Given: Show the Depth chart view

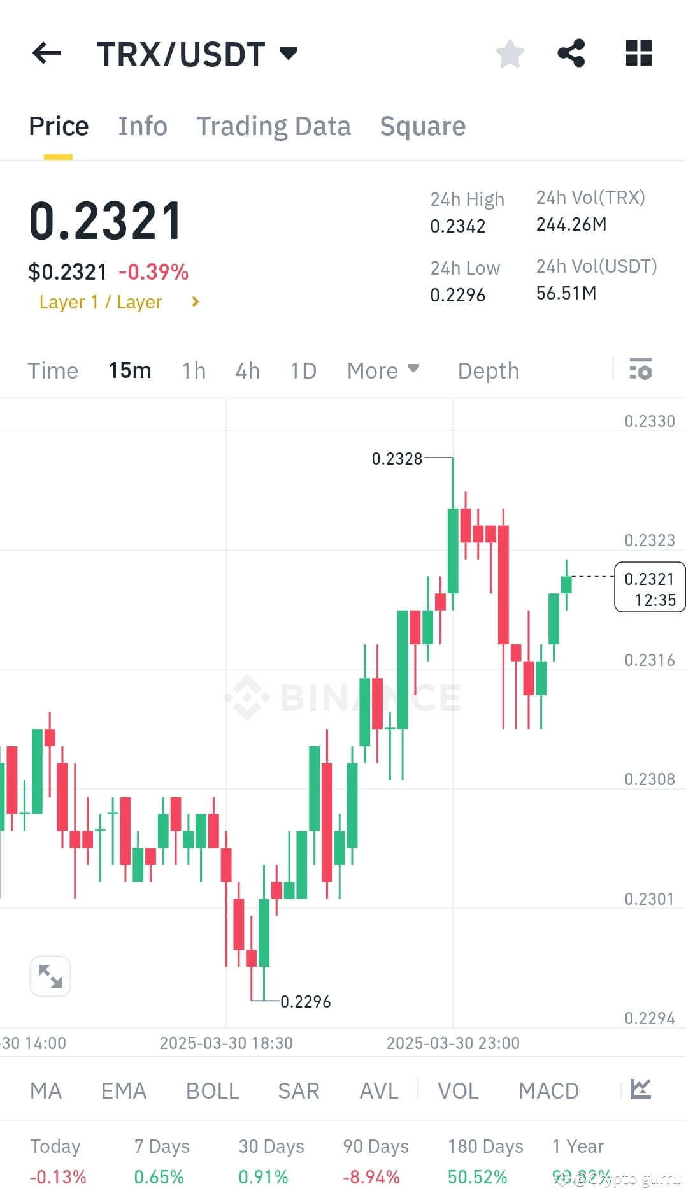Looking at the screenshot, I should click(488, 370).
